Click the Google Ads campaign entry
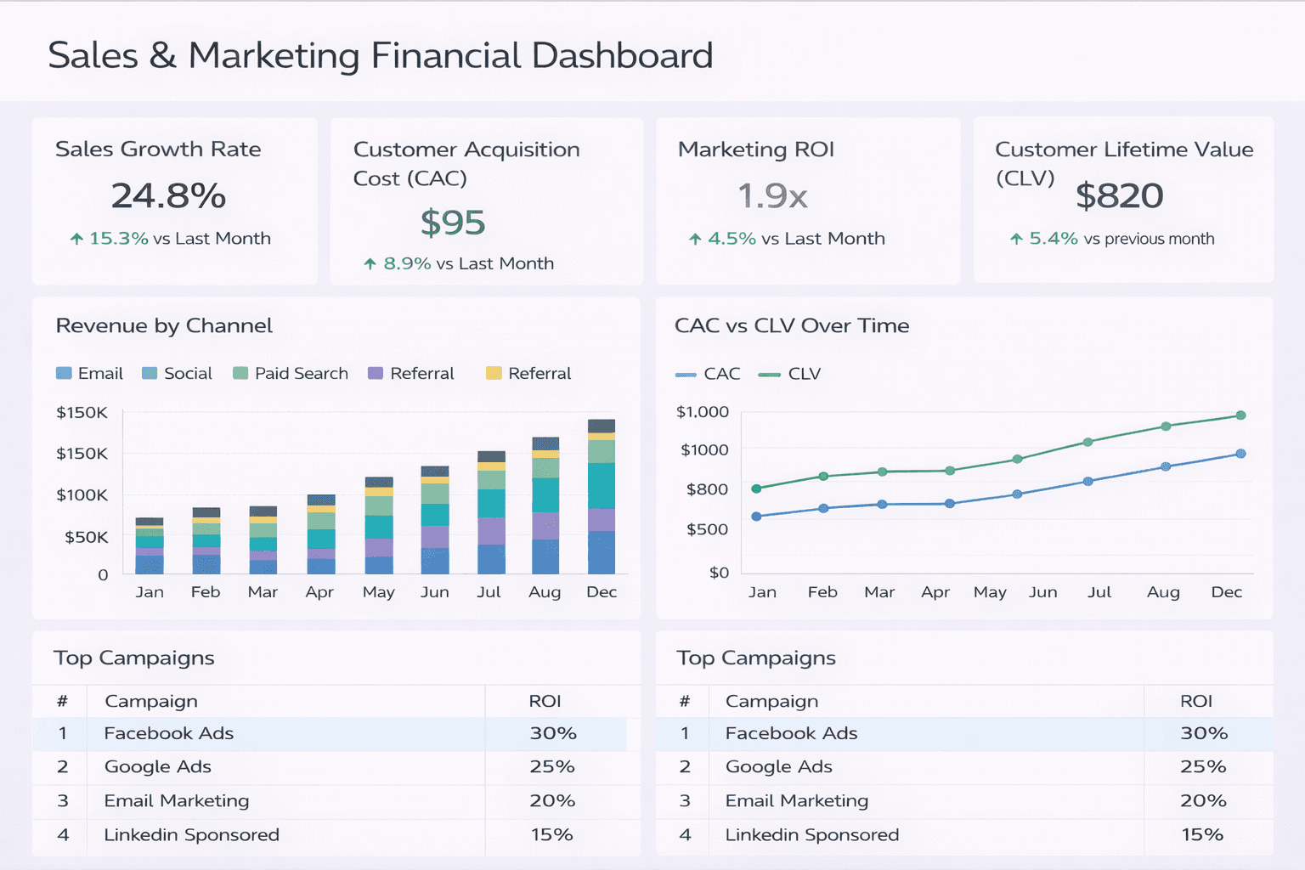 [x=156, y=766]
